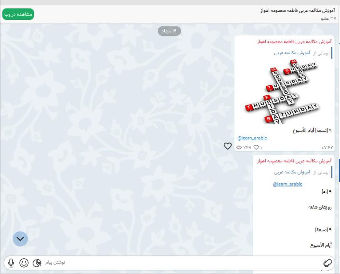The image size is (340, 274).
Task: Click the red sender name on the first message
Action: [x=294, y=41]
